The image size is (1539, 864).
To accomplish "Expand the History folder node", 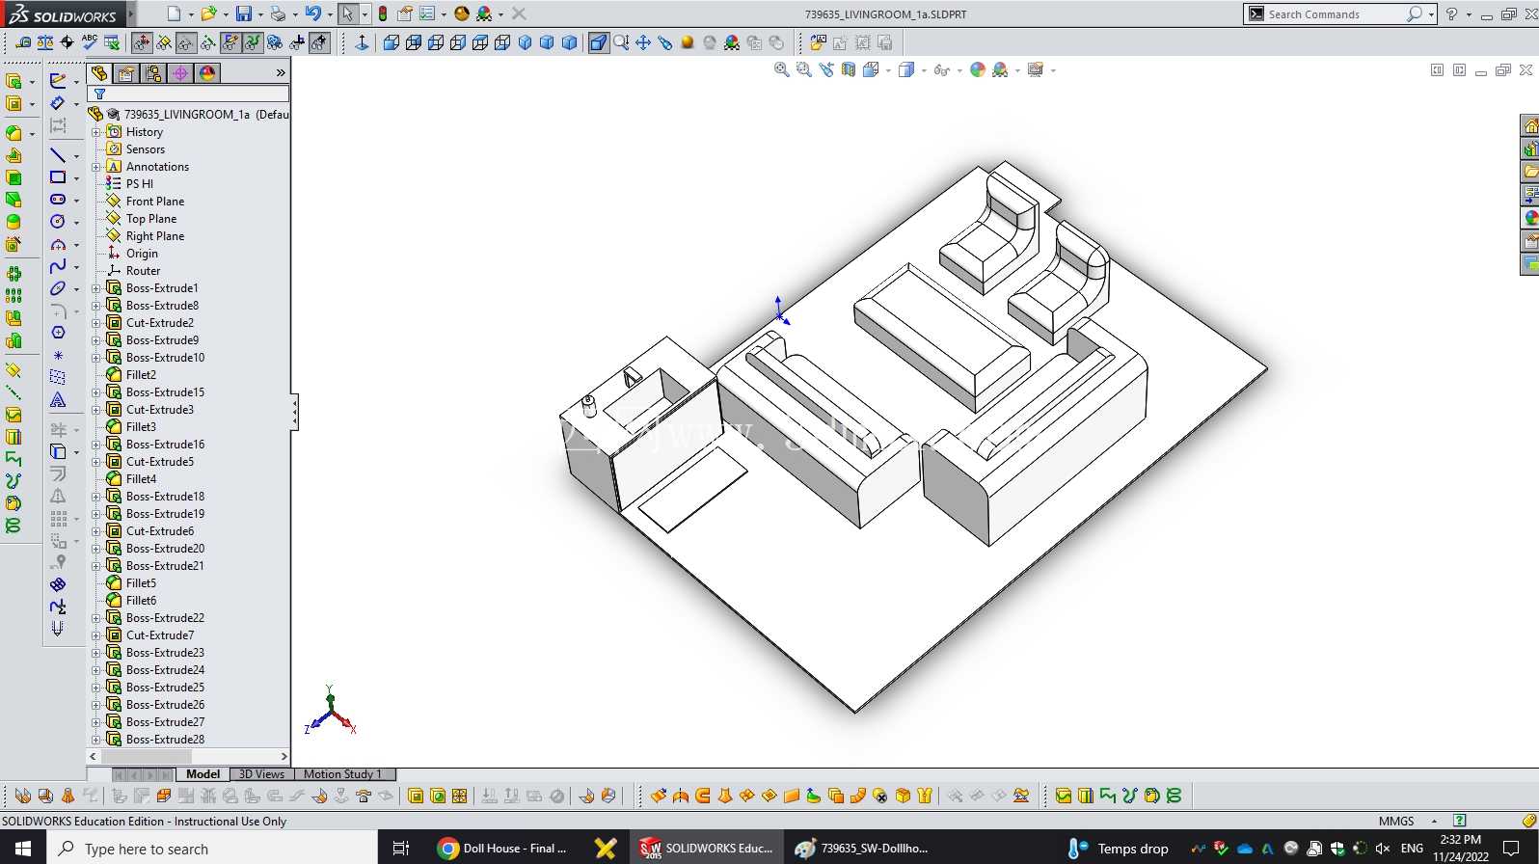I will tap(96, 132).
